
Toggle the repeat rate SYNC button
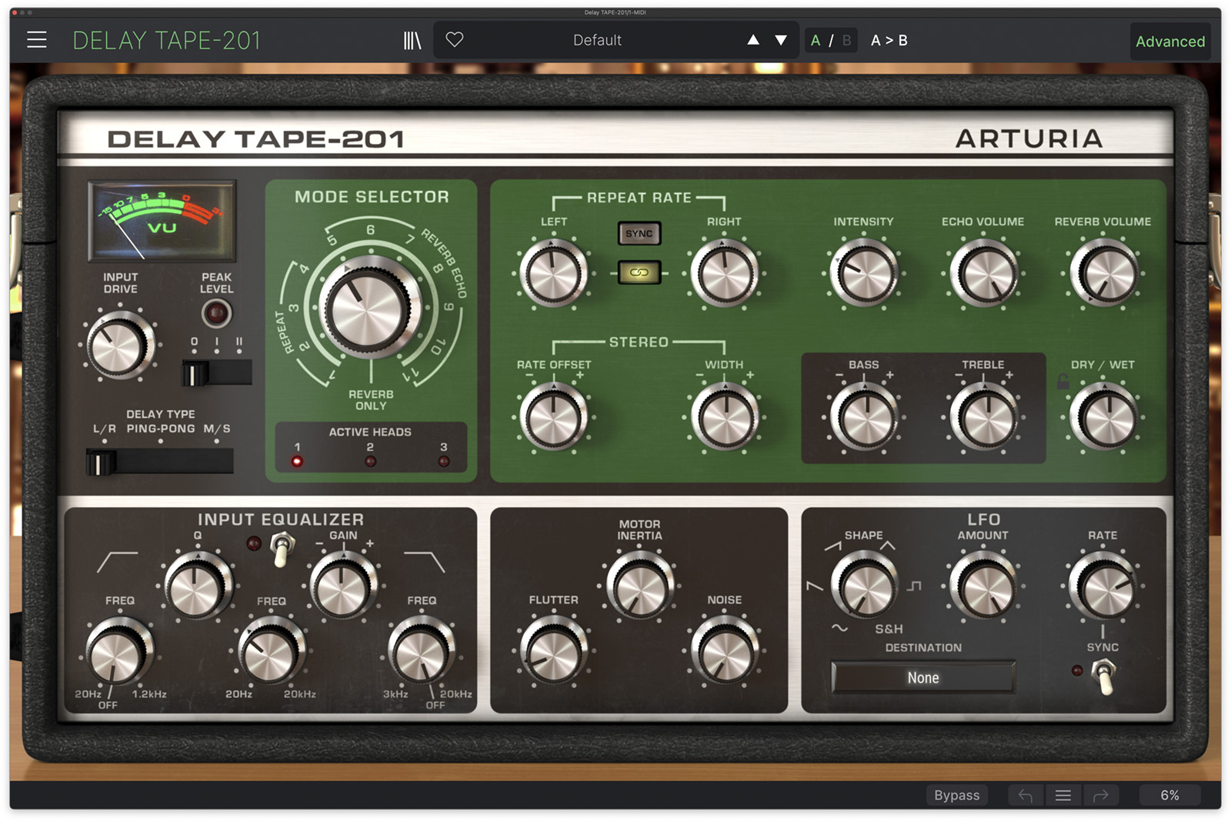(639, 233)
